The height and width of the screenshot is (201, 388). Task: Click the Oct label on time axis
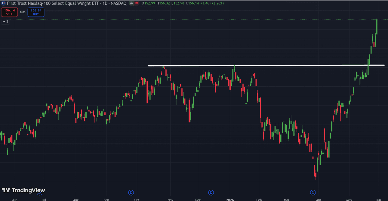pos(137,199)
